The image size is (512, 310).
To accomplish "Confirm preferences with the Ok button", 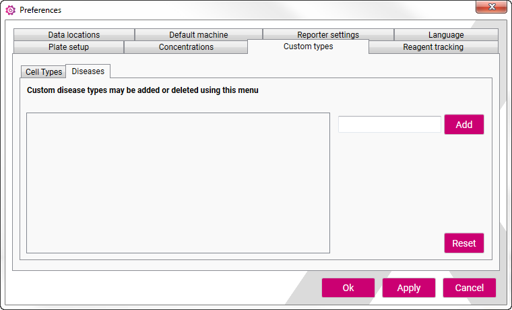I will 348,288.
